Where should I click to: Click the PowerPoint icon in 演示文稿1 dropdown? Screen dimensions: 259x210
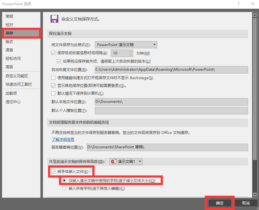[114, 161]
